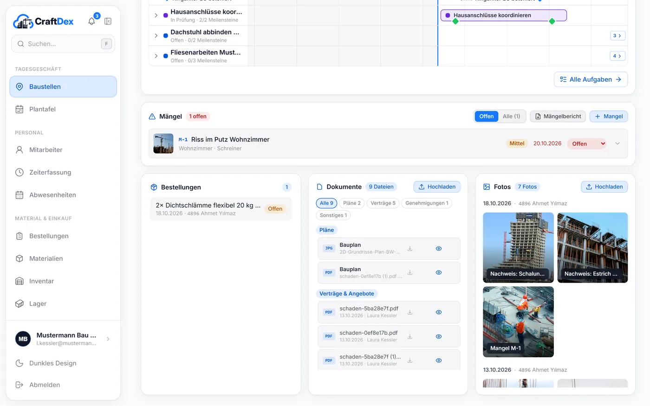Open Plantafel from sidebar
This screenshot has width=650, height=406.
click(x=63, y=110)
